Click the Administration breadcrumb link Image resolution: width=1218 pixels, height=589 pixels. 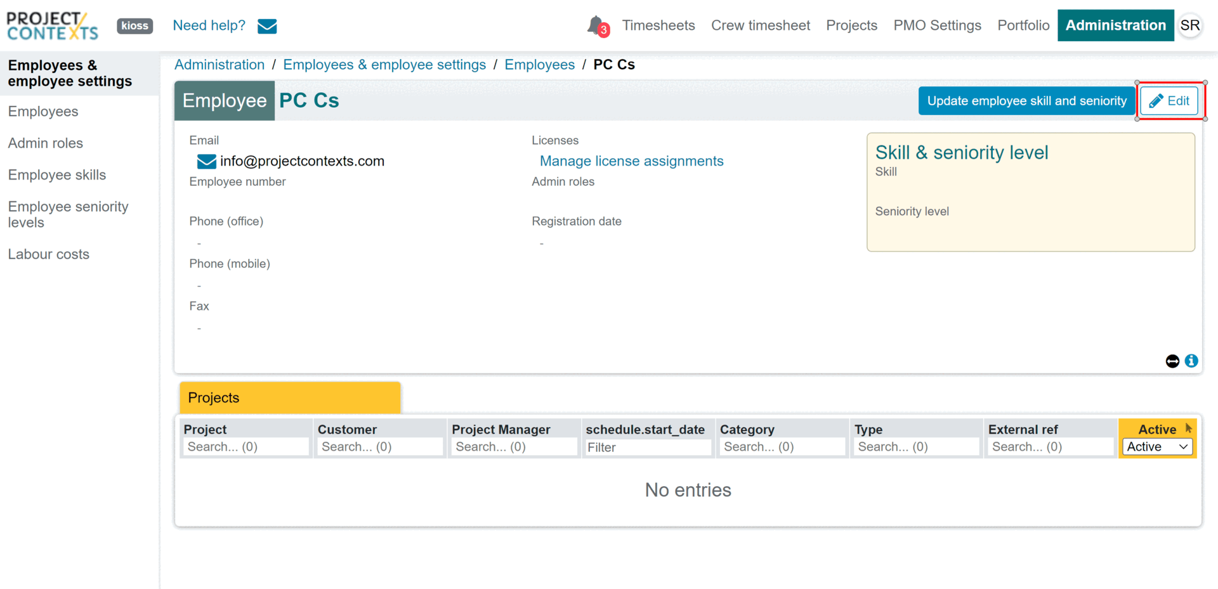tap(219, 65)
